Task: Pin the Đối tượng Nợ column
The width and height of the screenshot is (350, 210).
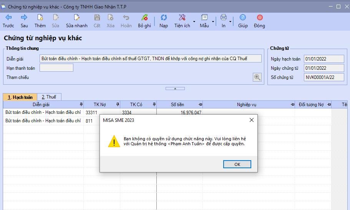Action: [x=329, y=105]
